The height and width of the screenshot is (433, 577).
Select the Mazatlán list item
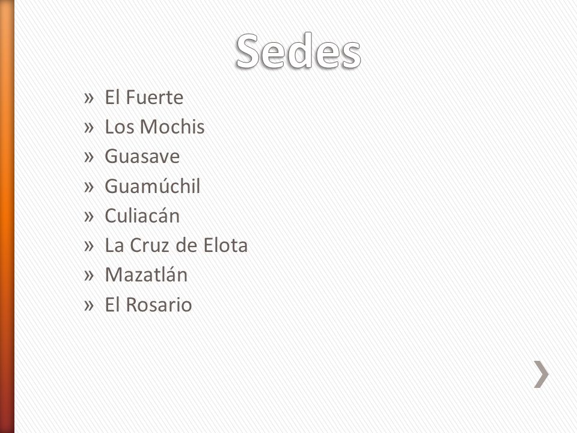(x=146, y=275)
